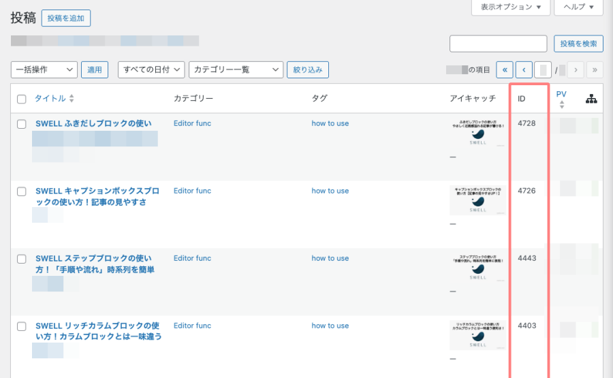Image resolution: width=613 pixels, height=378 pixels.
Task: Sort posts by PV column arrows
Action: (x=562, y=105)
